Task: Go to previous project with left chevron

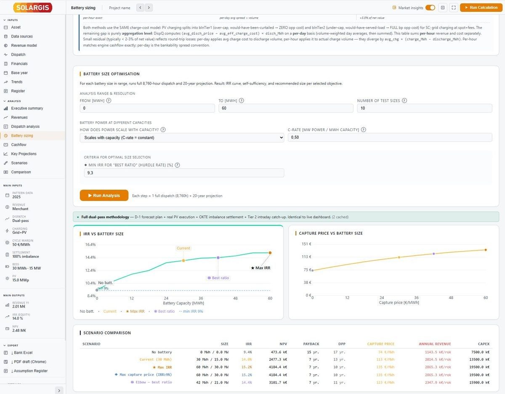Action: click(x=140, y=8)
